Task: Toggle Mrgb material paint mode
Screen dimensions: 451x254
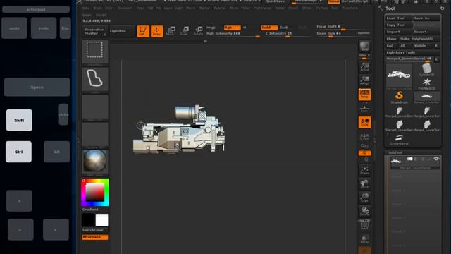Action: (211, 28)
